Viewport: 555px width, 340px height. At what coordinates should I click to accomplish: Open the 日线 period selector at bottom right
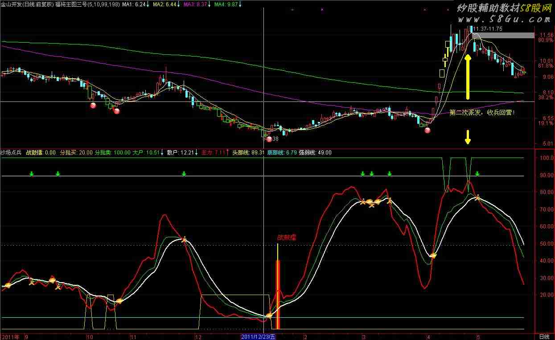[x=544, y=336]
